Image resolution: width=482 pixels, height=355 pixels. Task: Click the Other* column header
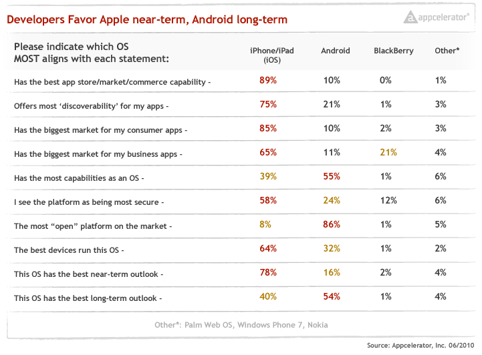(x=447, y=51)
